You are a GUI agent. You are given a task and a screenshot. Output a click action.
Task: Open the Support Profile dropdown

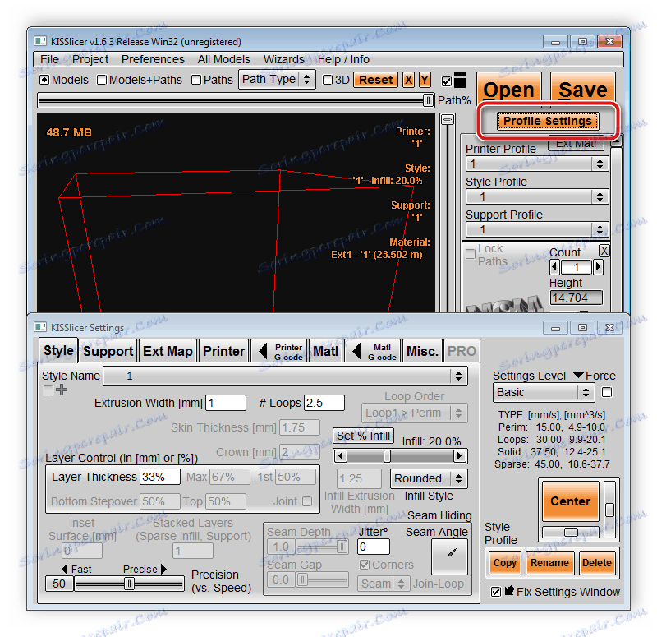(537, 229)
